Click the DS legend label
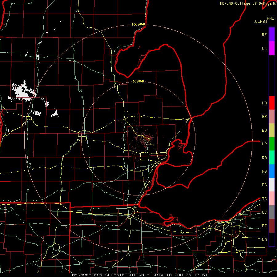 click(264, 185)
